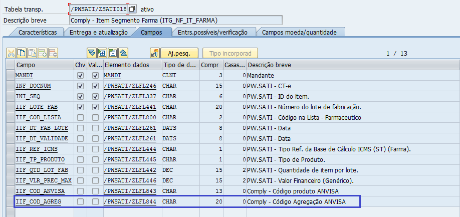Click the IIF_COD_ANVISA field name
The image size is (460, 217).
point(37,191)
